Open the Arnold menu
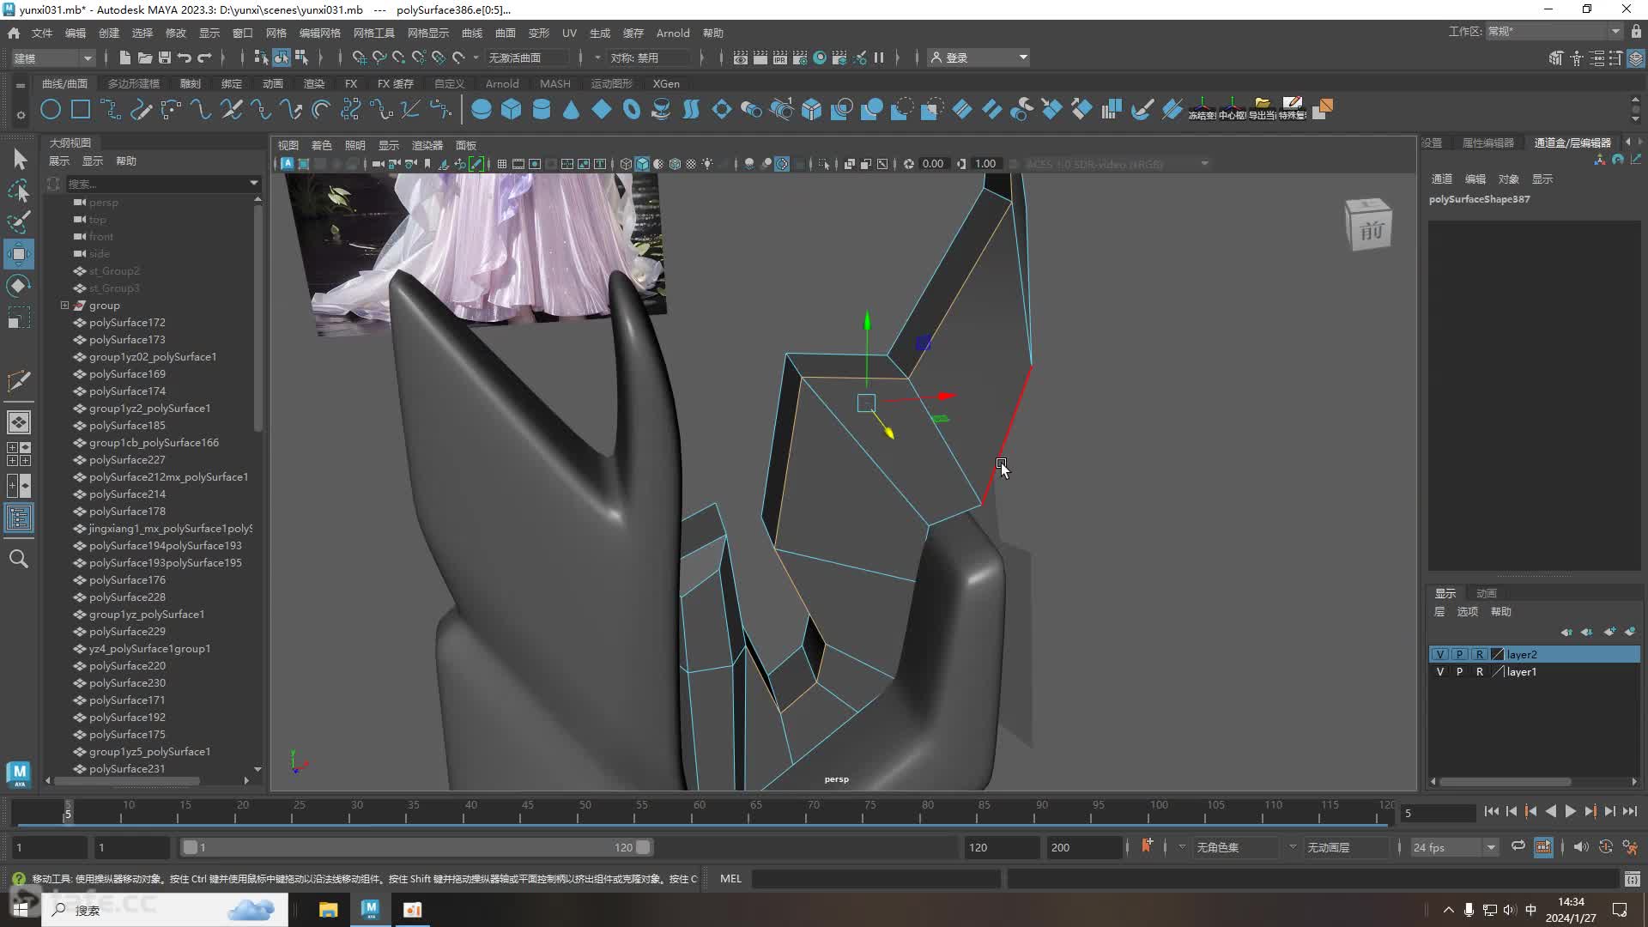This screenshot has width=1648, height=927. coord(673,33)
